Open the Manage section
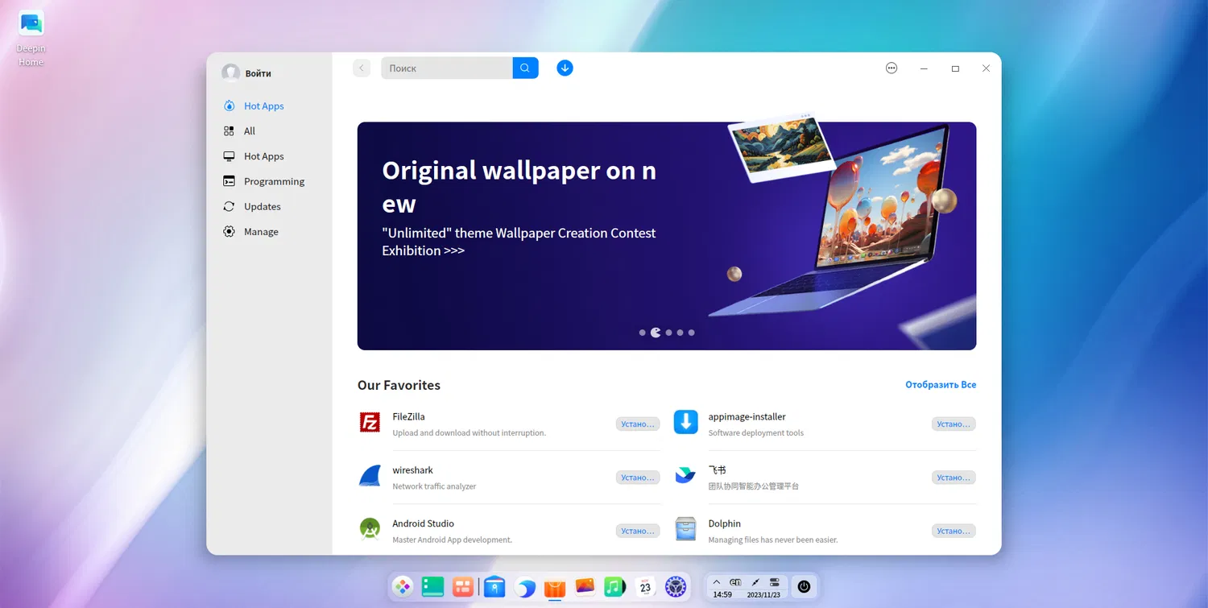 tap(261, 231)
